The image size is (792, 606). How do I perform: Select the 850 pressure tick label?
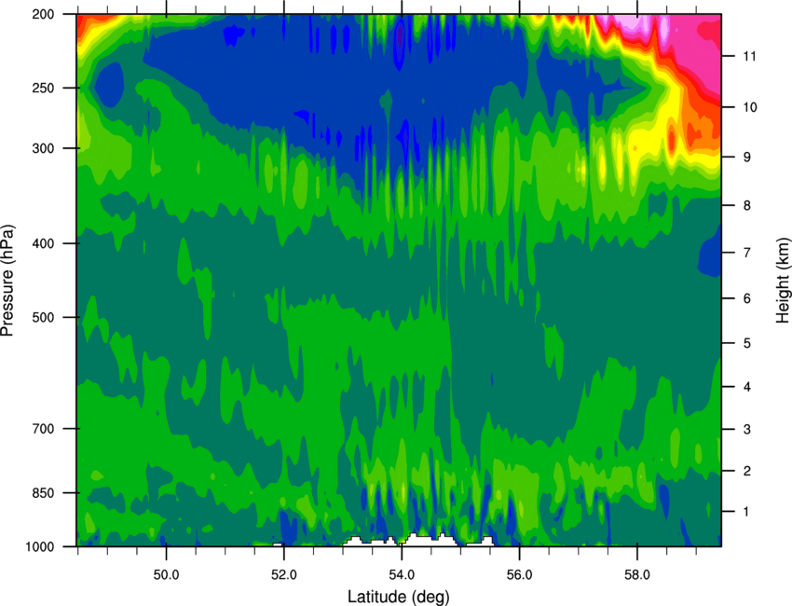tap(43, 493)
